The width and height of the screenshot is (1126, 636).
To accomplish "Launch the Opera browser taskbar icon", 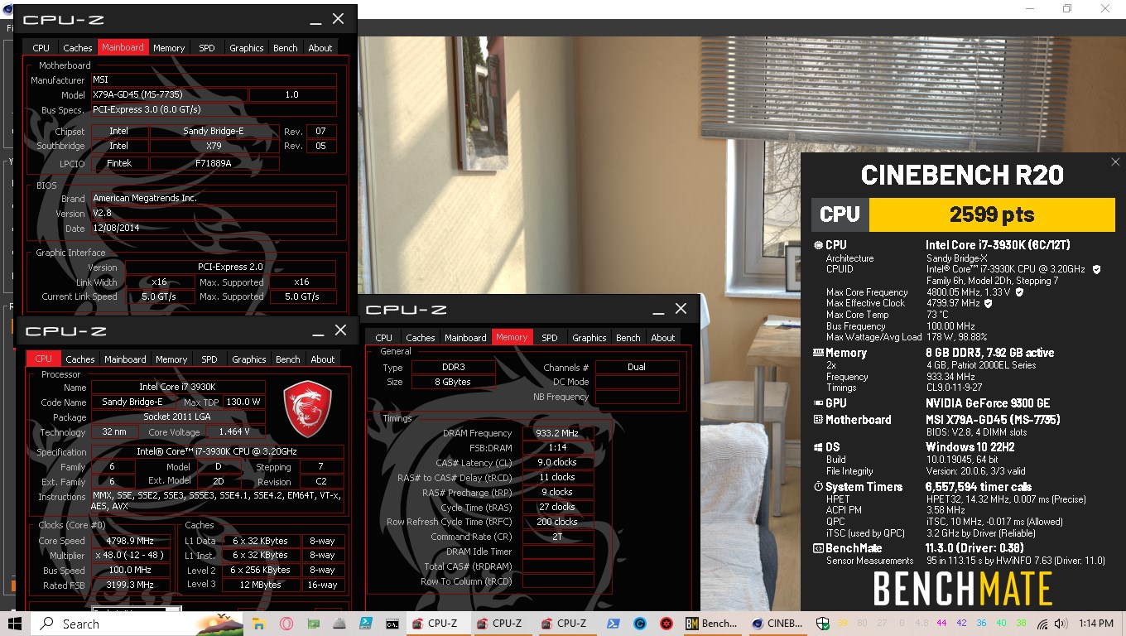I will coord(287,624).
